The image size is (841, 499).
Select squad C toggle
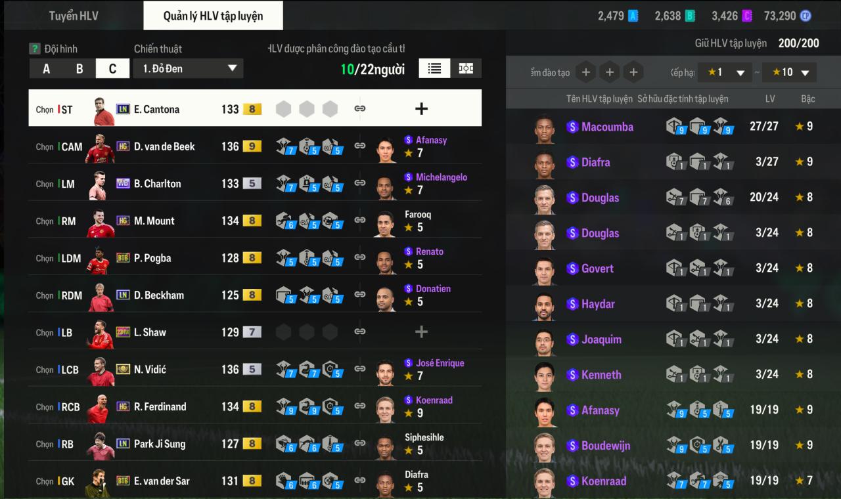click(x=113, y=68)
